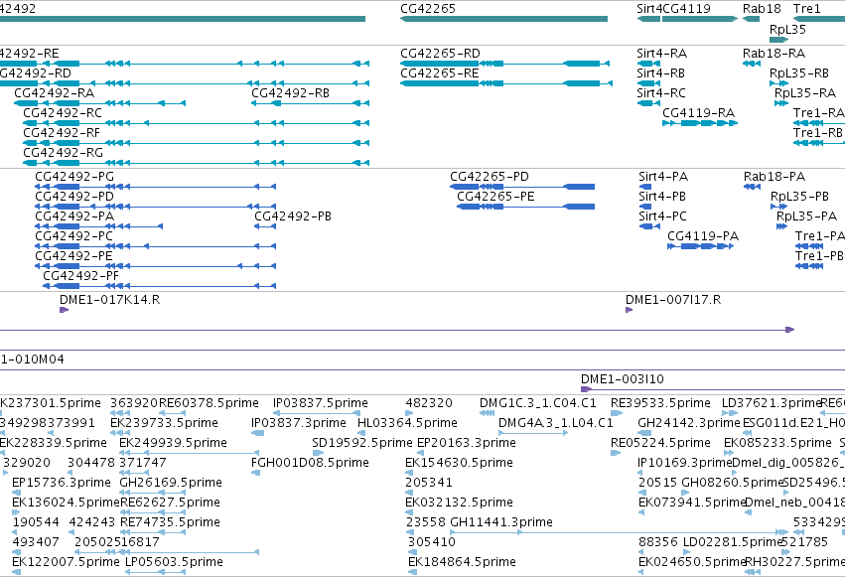Select the Rab18 gene label
The image size is (845, 577).
pyautogui.click(x=762, y=8)
